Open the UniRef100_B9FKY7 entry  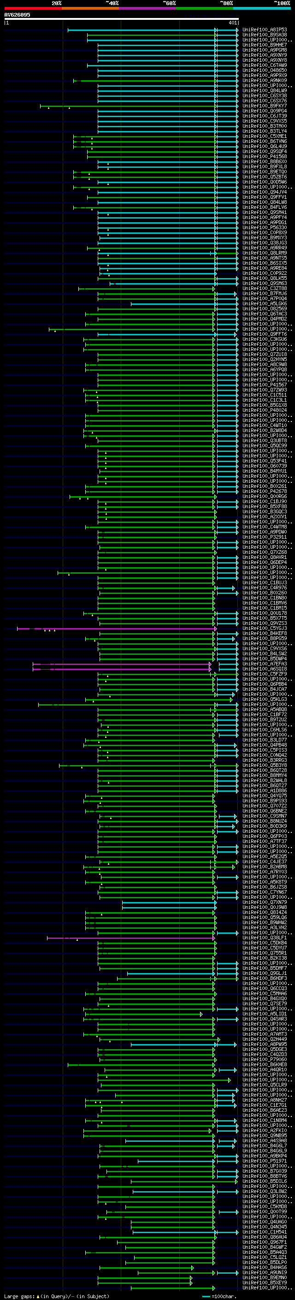pos(264,106)
